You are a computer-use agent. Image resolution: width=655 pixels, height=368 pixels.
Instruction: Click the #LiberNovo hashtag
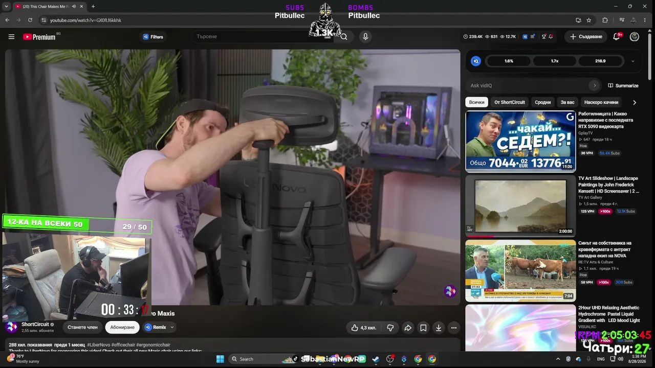point(98,345)
